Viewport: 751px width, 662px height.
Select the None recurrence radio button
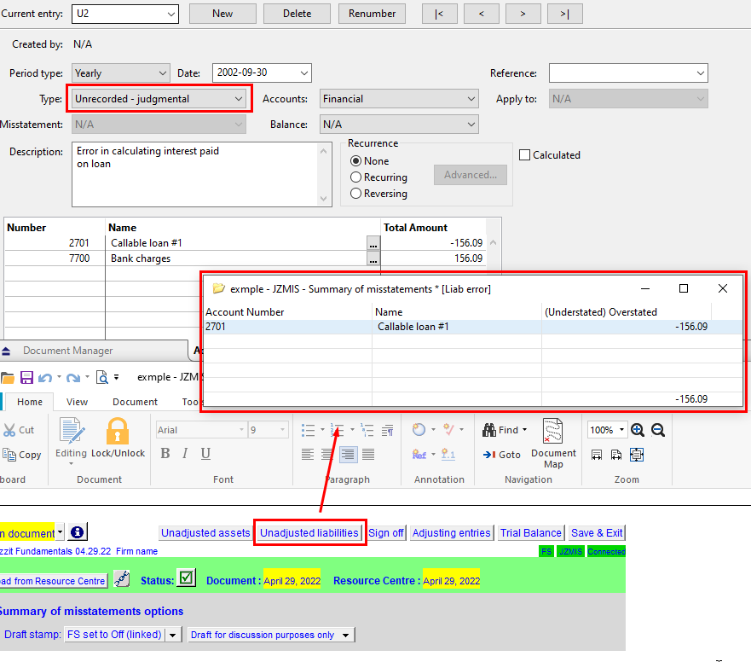click(355, 161)
